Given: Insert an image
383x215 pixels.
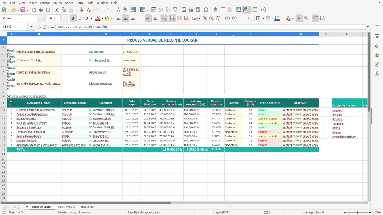Looking at the screenshot, I should tap(184, 10).
